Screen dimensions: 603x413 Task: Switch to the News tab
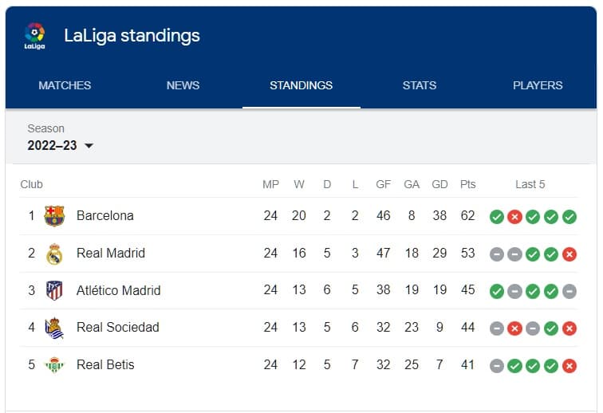[x=183, y=85]
